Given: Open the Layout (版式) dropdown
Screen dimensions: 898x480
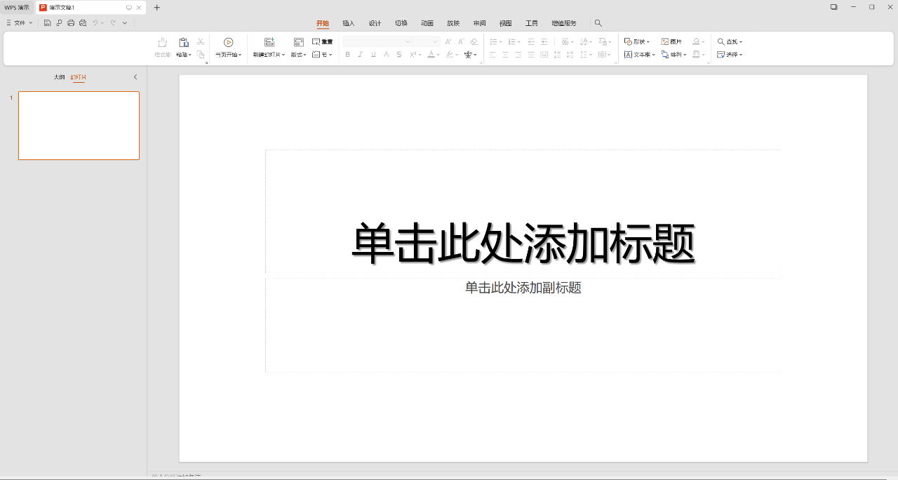Looking at the screenshot, I should click(x=299, y=55).
